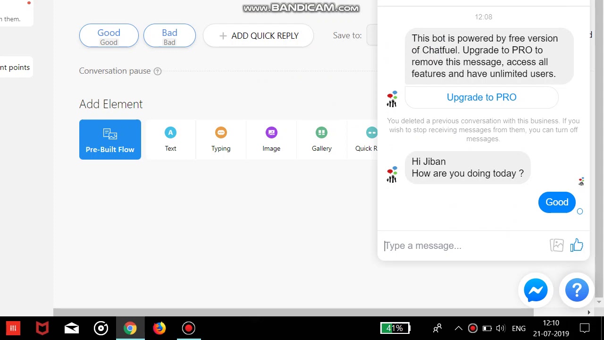
Task: Click the ENG language indicator
Action: pyautogui.click(x=519, y=328)
